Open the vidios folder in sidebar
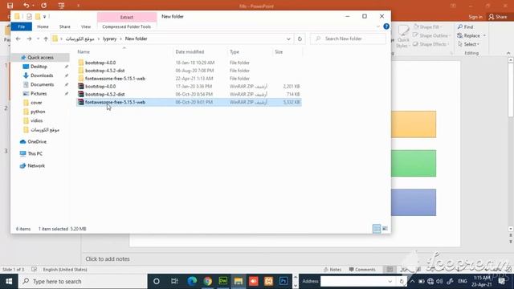This screenshot has width=514, height=289. [36, 120]
